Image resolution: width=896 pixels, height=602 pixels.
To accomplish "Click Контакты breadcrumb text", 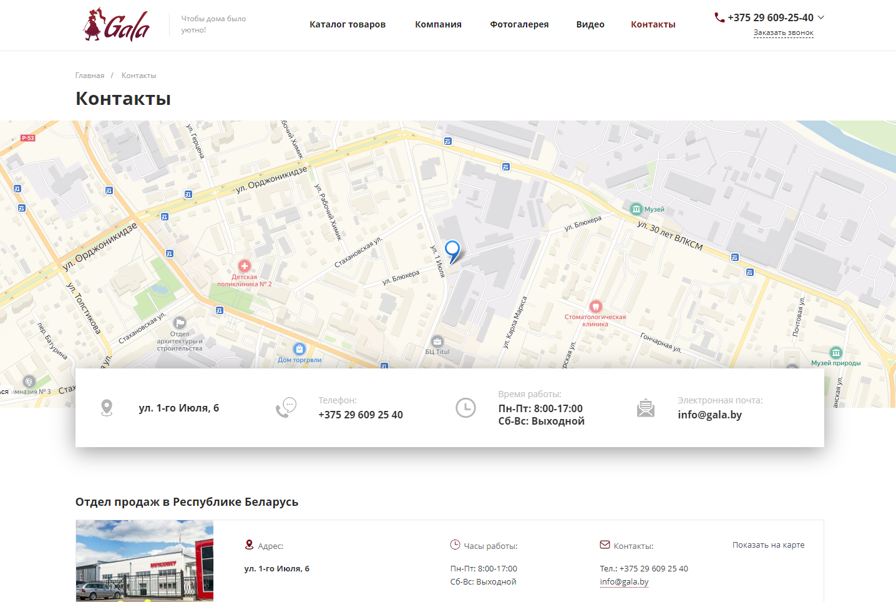I will pyautogui.click(x=139, y=76).
